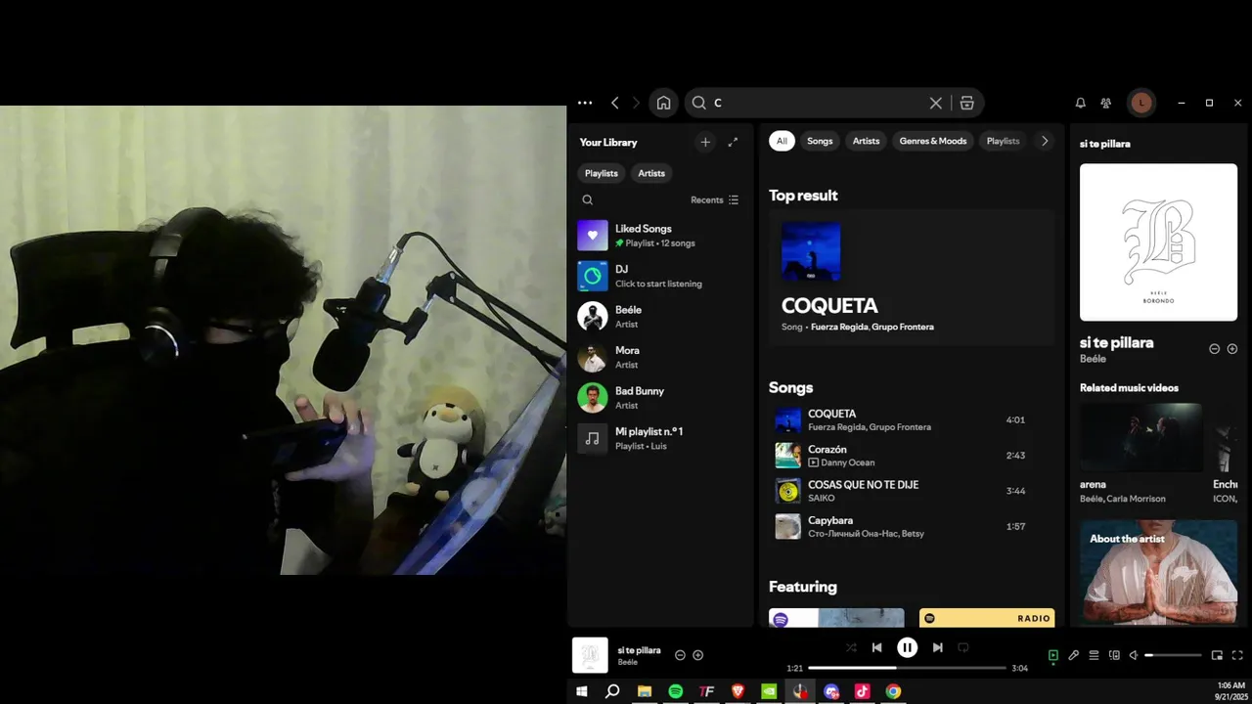
Task: Open the Danny Ocean artist link
Action: point(848,462)
